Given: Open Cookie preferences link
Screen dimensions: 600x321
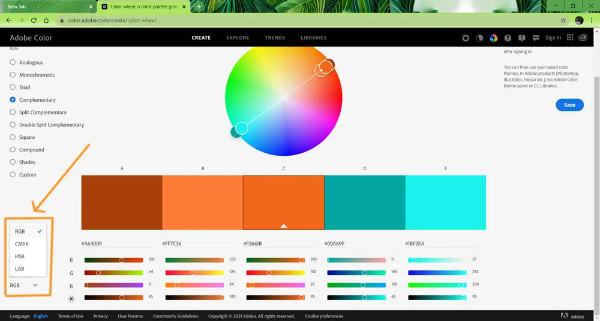Looking at the screenshot, I should (x=324, y=316).
